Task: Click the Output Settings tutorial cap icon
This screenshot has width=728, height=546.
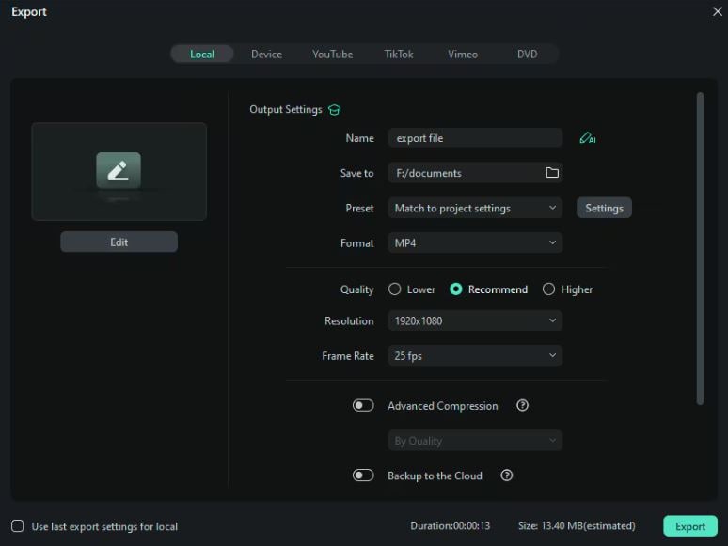Action: pyautogui.click(x=334, y=109)
